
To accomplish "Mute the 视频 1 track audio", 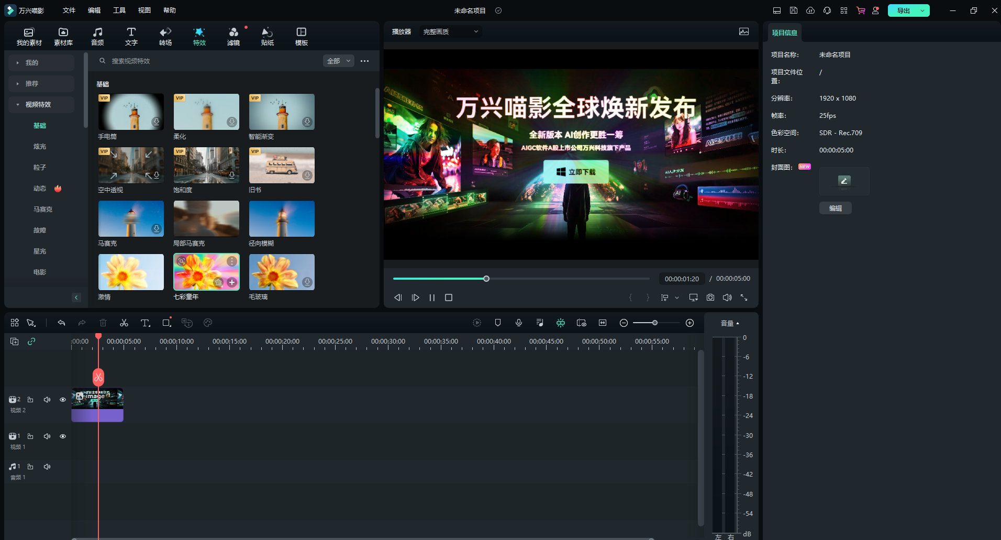I will [47, 436].
